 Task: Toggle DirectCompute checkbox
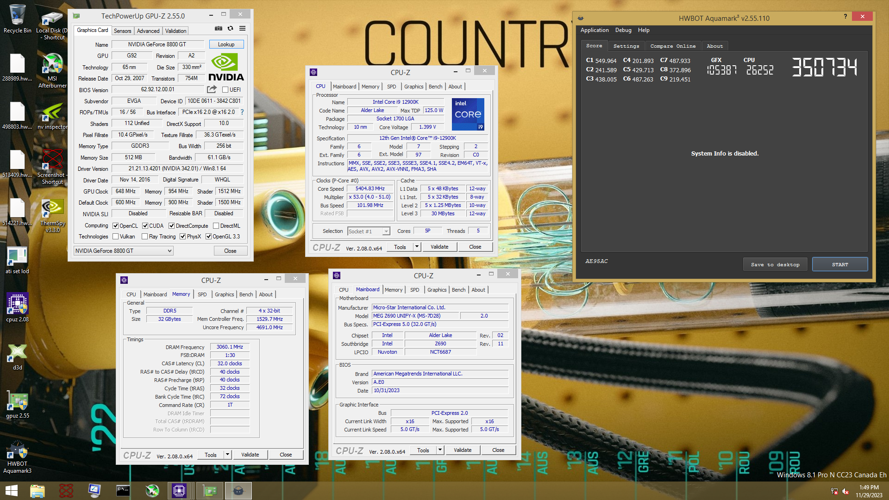pos(171,226)
